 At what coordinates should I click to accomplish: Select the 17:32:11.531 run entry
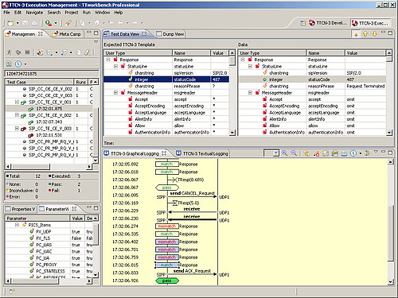coord(49,135)
